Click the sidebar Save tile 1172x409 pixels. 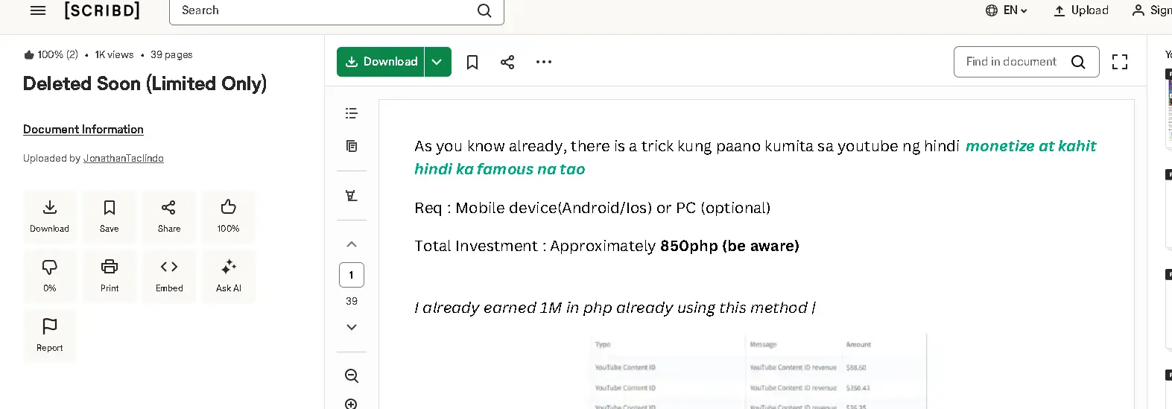pos(110,217)
